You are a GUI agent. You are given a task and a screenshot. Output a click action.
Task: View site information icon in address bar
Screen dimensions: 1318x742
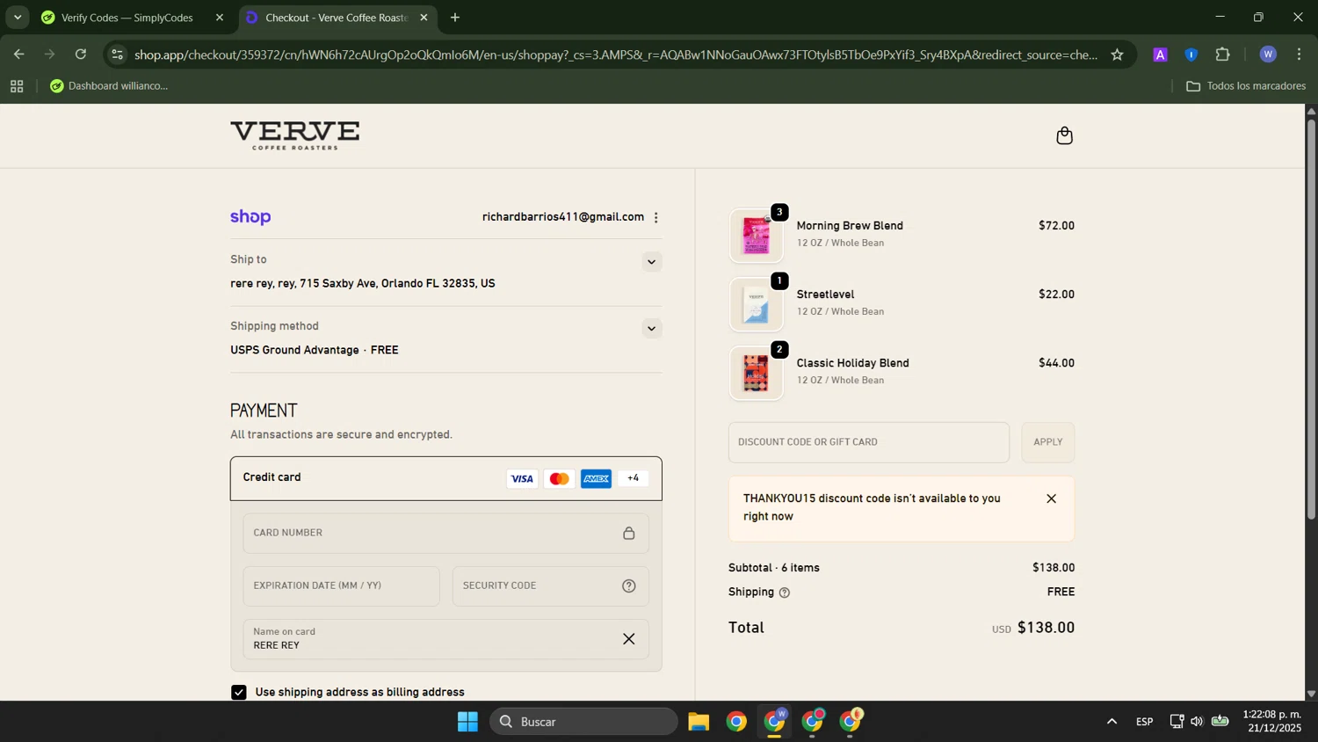117,55
